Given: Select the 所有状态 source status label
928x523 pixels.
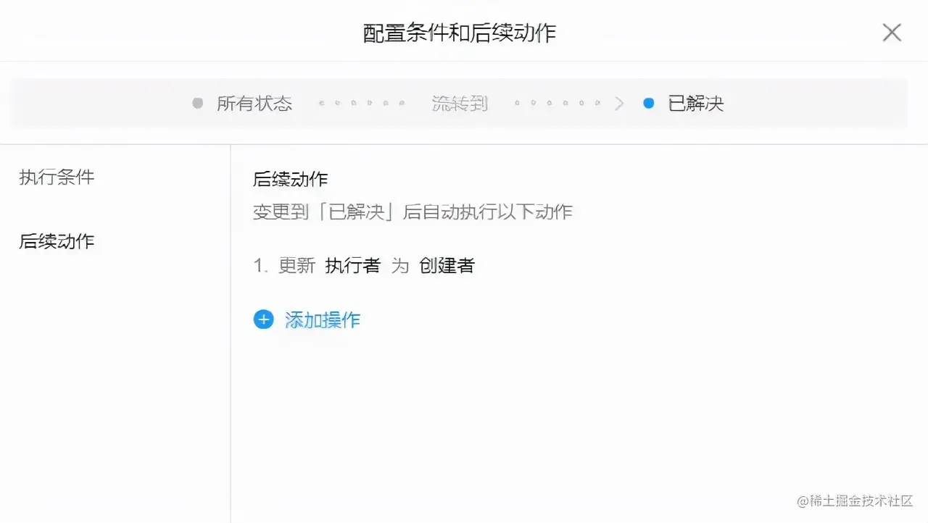Looking at the screenshot, I should (254, 104).
